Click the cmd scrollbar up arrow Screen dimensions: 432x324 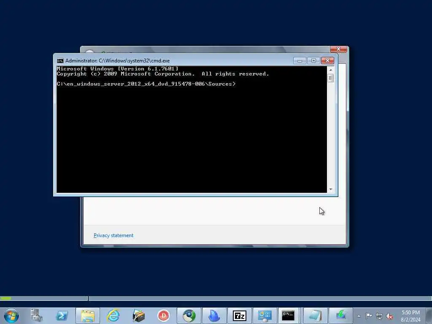331,70
